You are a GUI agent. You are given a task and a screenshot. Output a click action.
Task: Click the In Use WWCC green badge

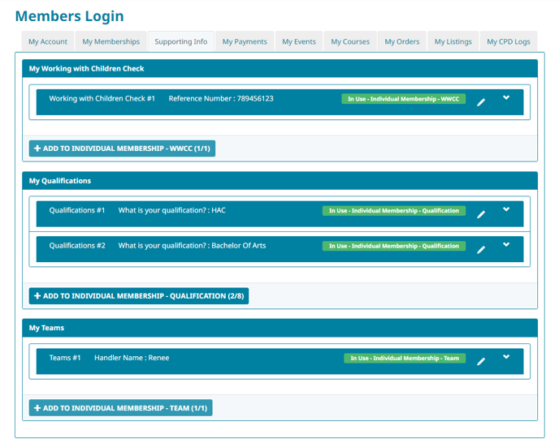coord(403,99)
